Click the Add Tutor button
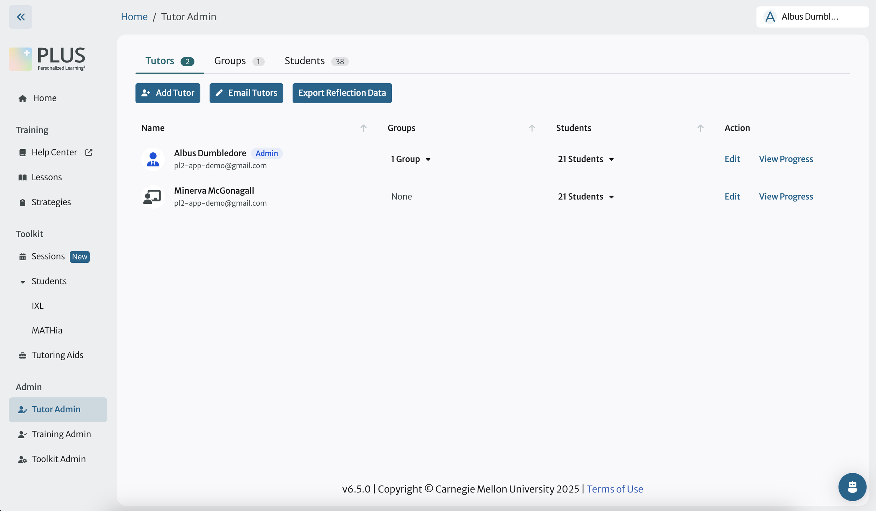 click(x=167, y=93)
